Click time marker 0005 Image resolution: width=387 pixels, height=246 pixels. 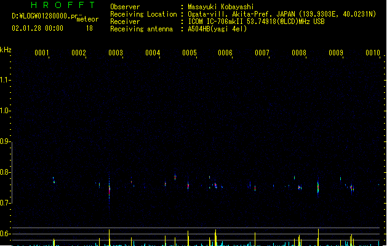(x=190, y=53)
